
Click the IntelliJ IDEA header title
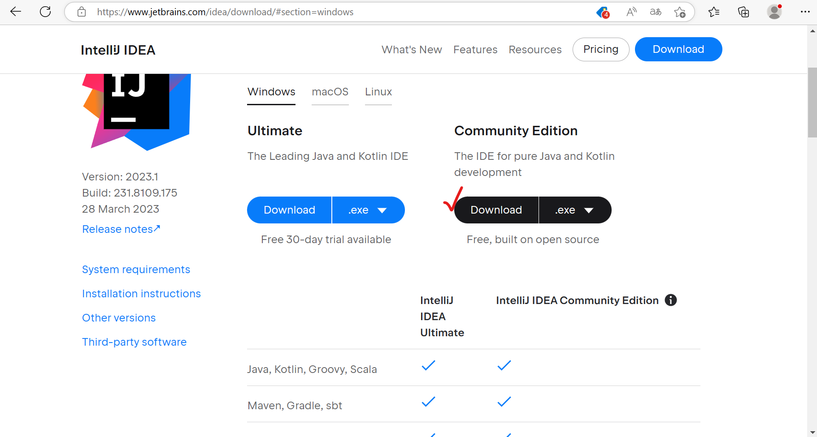tap(118, 50)
